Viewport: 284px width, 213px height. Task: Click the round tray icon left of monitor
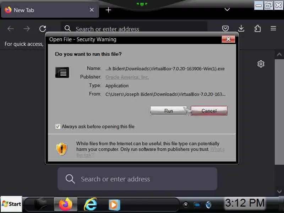pos(186,205)
